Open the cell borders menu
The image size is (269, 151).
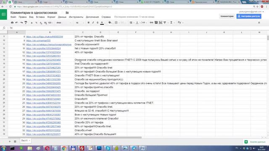tap(116, 23)
